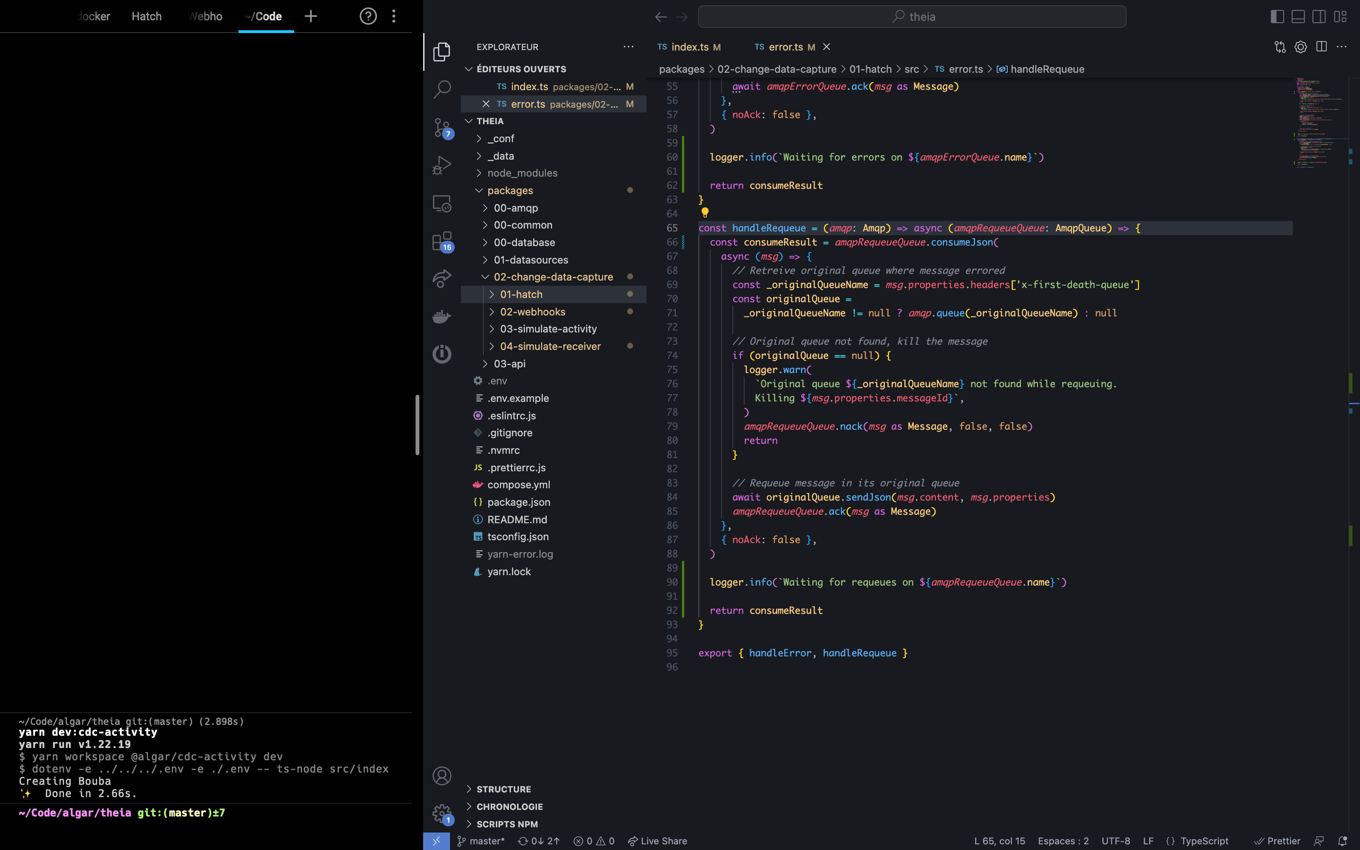Screen dimensions: 1360x850
Task: Open editor more actions ellipsis menu
Action: [x=1342, y=47]
